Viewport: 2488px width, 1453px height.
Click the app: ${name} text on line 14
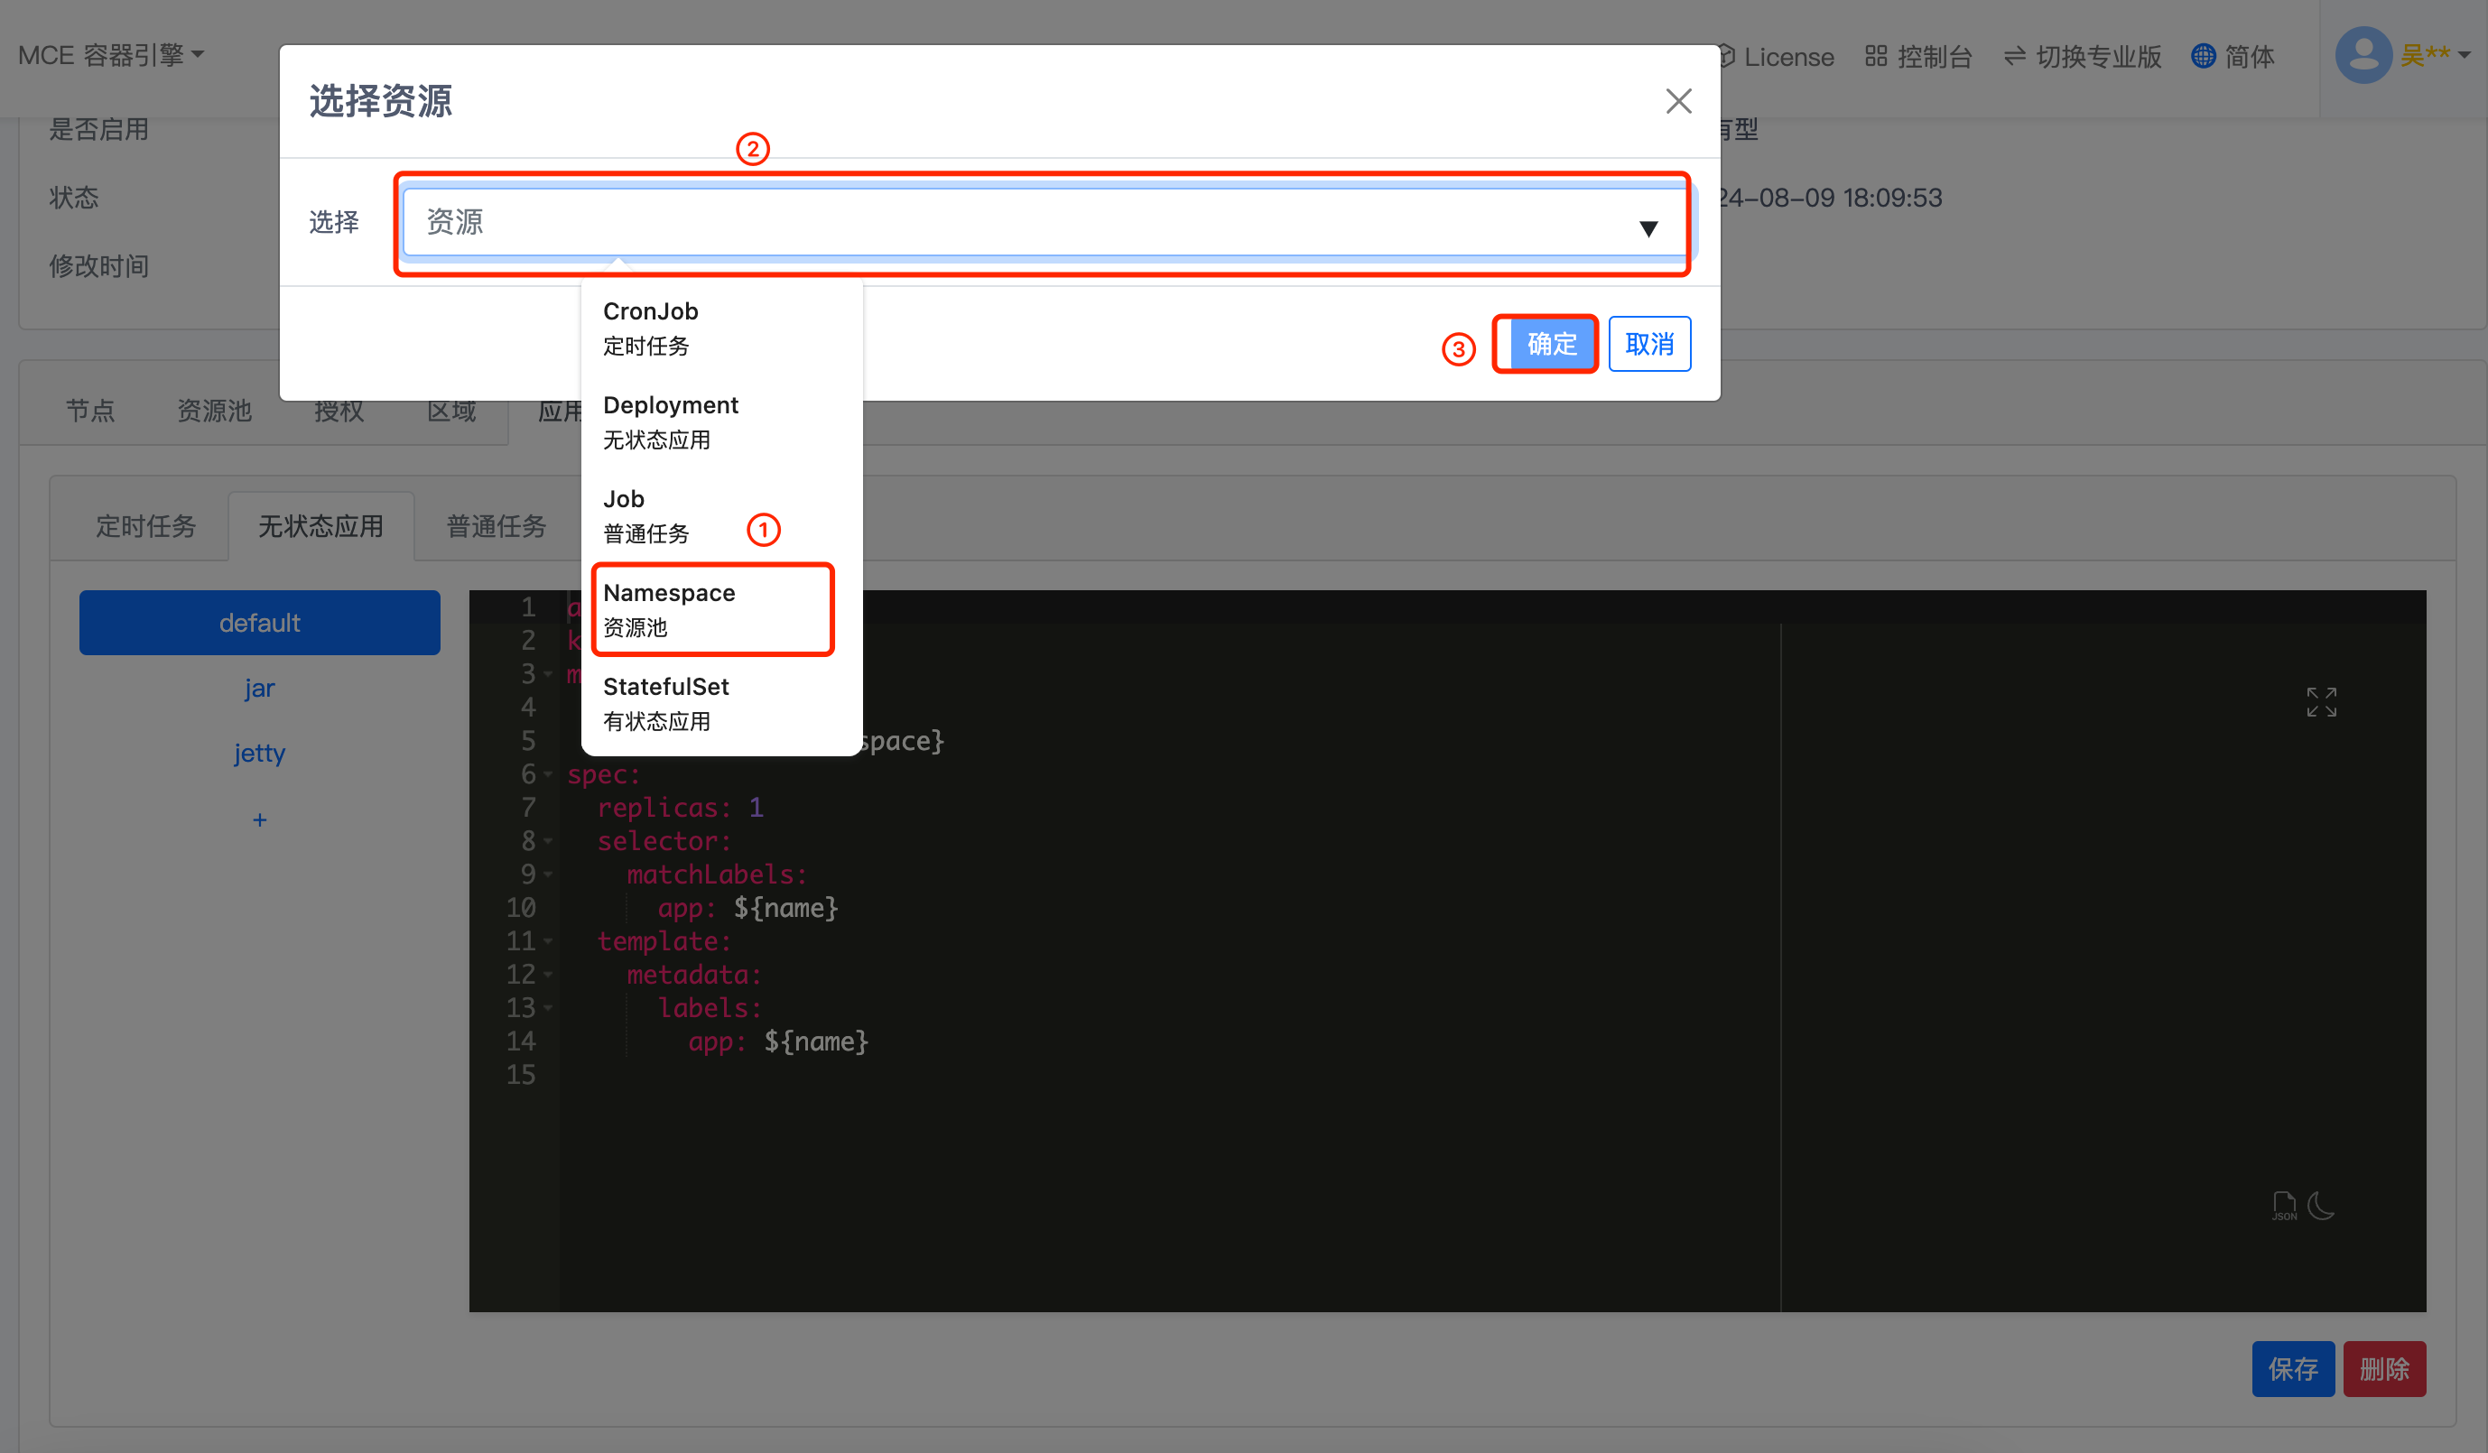(x=779, y=1041)
